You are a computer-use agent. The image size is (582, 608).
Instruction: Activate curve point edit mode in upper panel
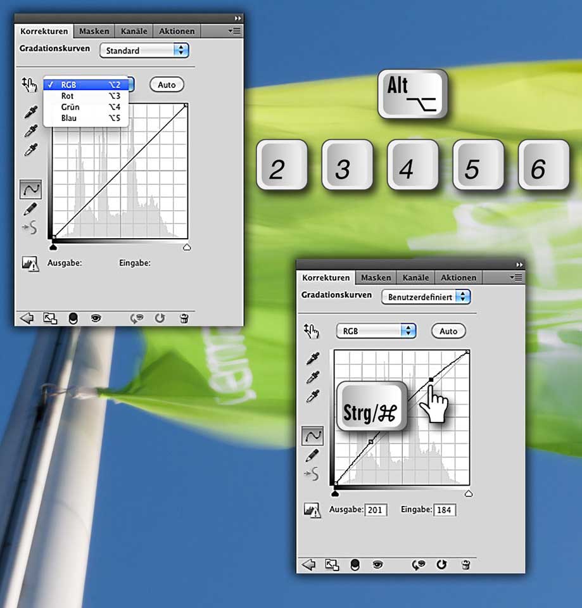(30, 189)
